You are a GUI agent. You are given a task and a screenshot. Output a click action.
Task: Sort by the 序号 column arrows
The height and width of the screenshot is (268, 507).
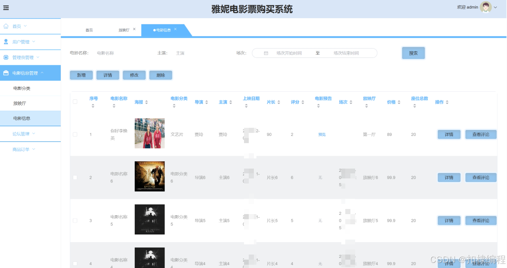93,106
